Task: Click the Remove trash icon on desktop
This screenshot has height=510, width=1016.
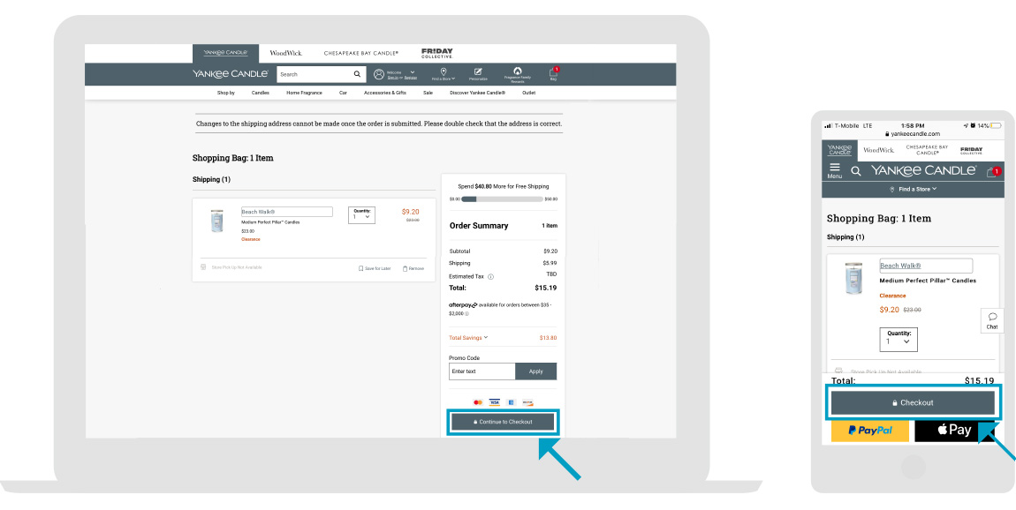Action: coord(405,268)
